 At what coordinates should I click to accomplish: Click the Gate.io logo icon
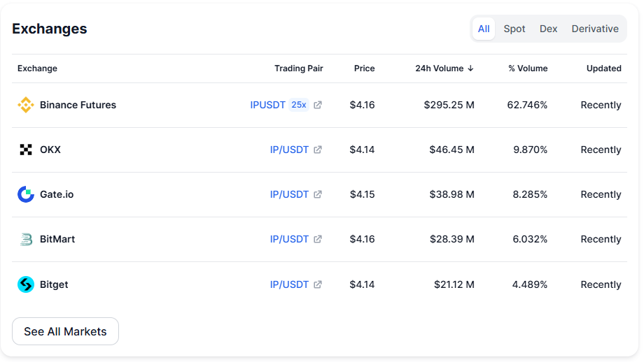tap(25, 194)
